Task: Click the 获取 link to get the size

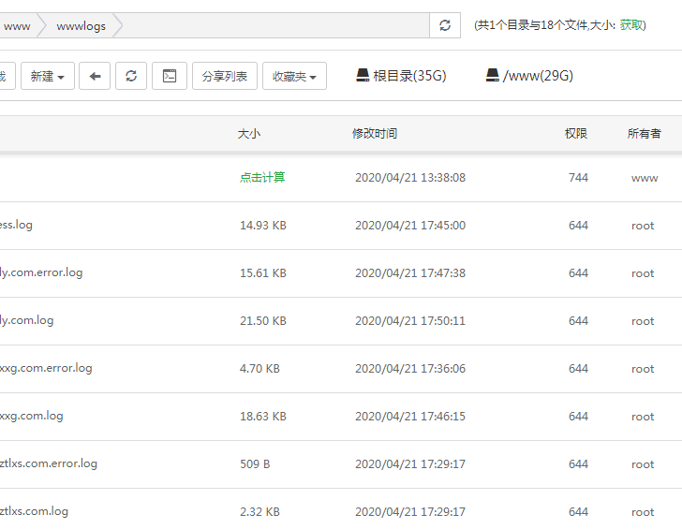Action: coord(632,25)
